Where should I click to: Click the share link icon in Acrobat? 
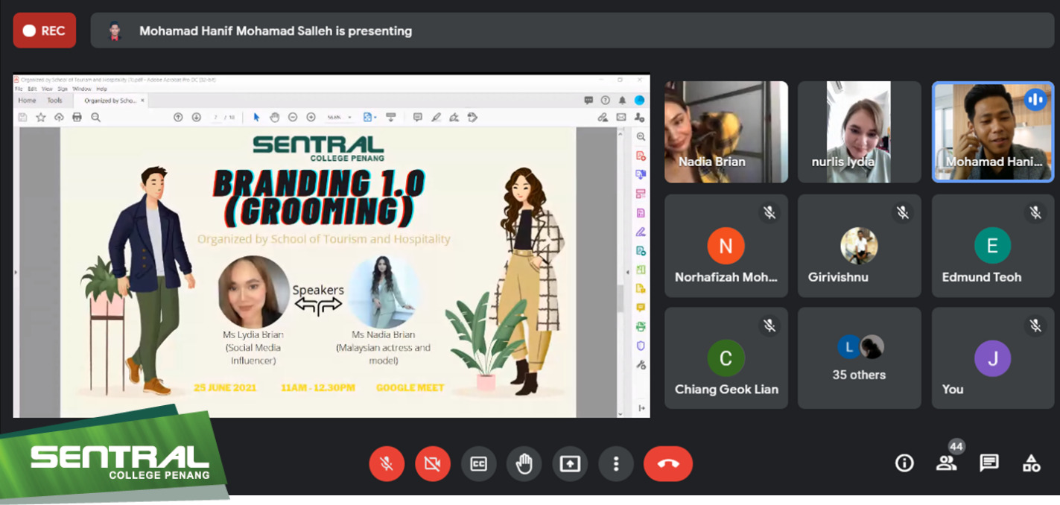pos(603,117)
